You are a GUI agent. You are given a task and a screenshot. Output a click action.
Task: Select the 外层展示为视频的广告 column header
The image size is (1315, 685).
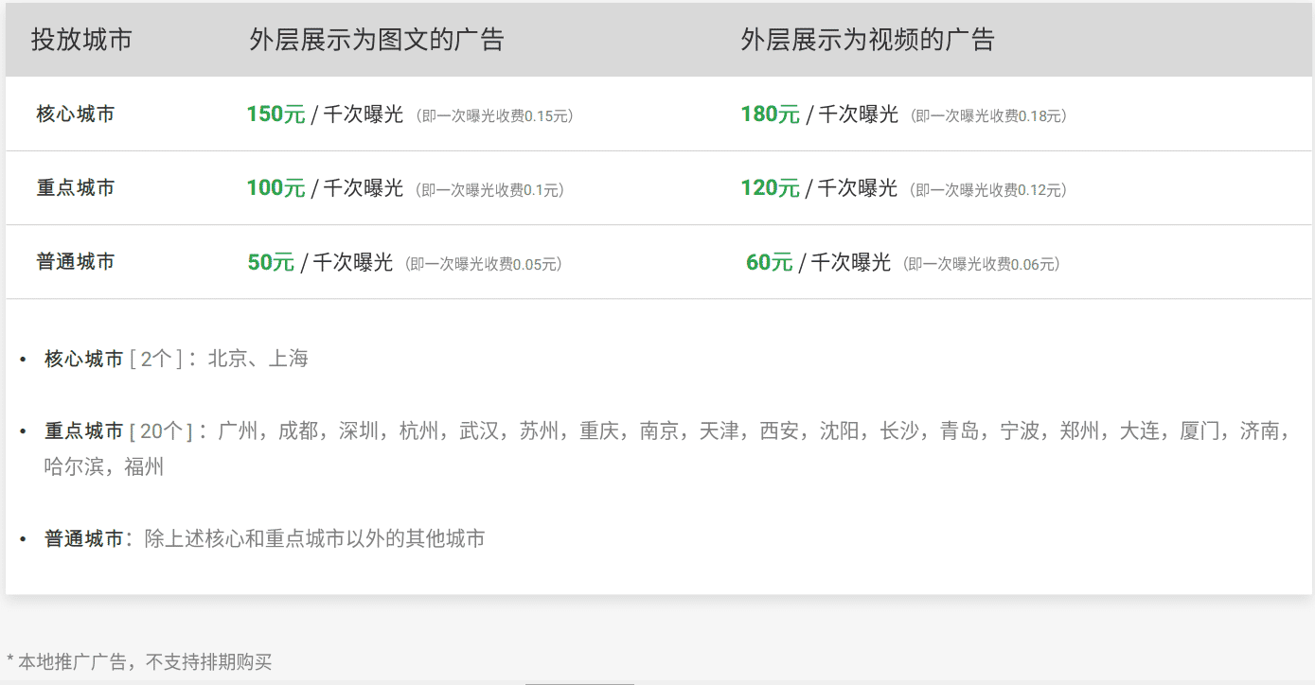pos(867,40)
